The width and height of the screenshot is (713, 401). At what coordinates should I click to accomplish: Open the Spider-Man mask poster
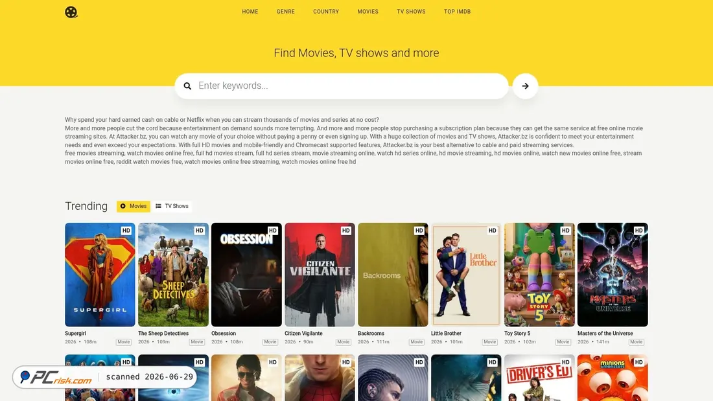320,378
